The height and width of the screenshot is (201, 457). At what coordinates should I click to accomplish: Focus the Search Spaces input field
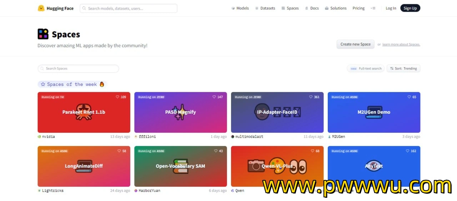tap(78, 68)
